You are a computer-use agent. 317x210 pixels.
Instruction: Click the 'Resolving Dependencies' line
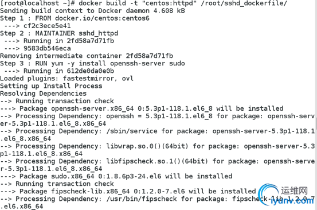(43, 94)
